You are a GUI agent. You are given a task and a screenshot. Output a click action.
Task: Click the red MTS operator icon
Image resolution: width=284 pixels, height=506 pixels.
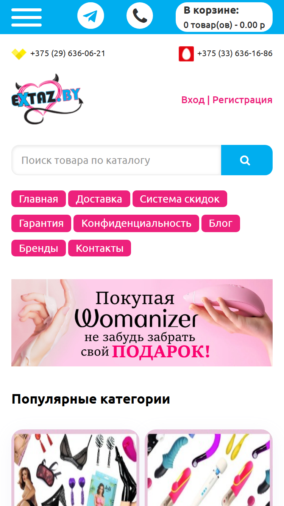[186, 54]
